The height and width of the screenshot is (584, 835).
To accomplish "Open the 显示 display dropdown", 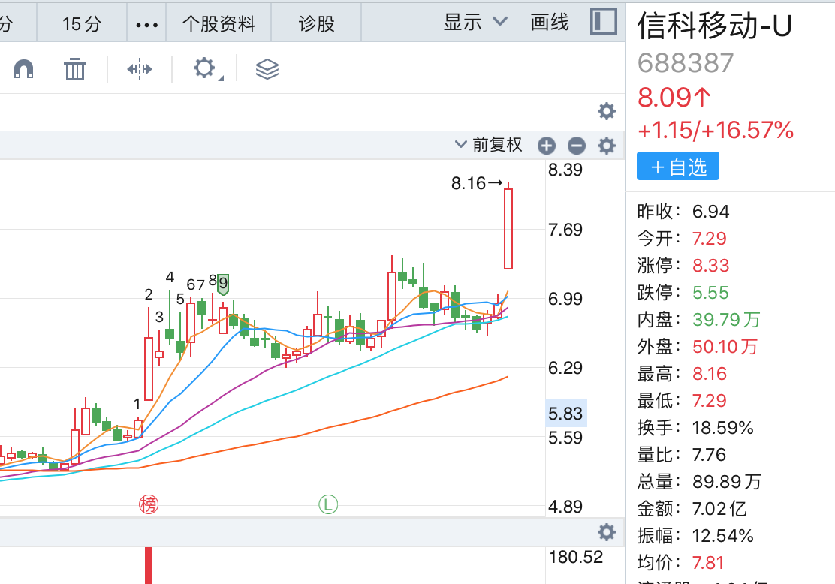I will tap(475, 23).
